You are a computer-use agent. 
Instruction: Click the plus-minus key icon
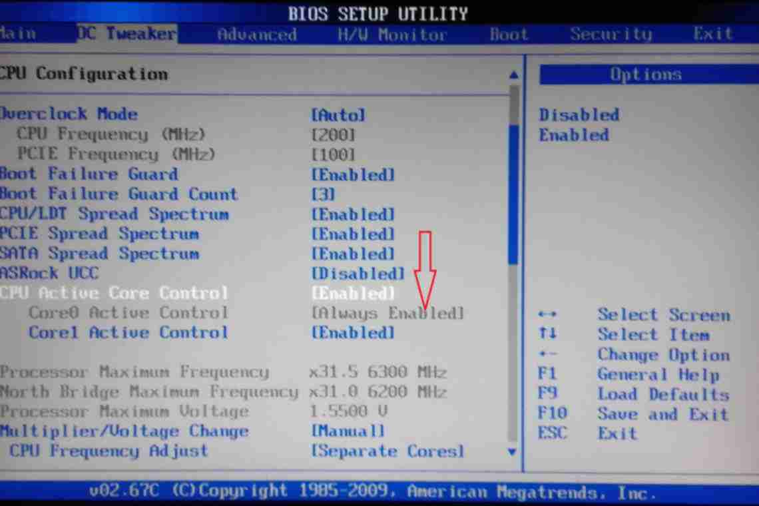[x=547, y=354]
